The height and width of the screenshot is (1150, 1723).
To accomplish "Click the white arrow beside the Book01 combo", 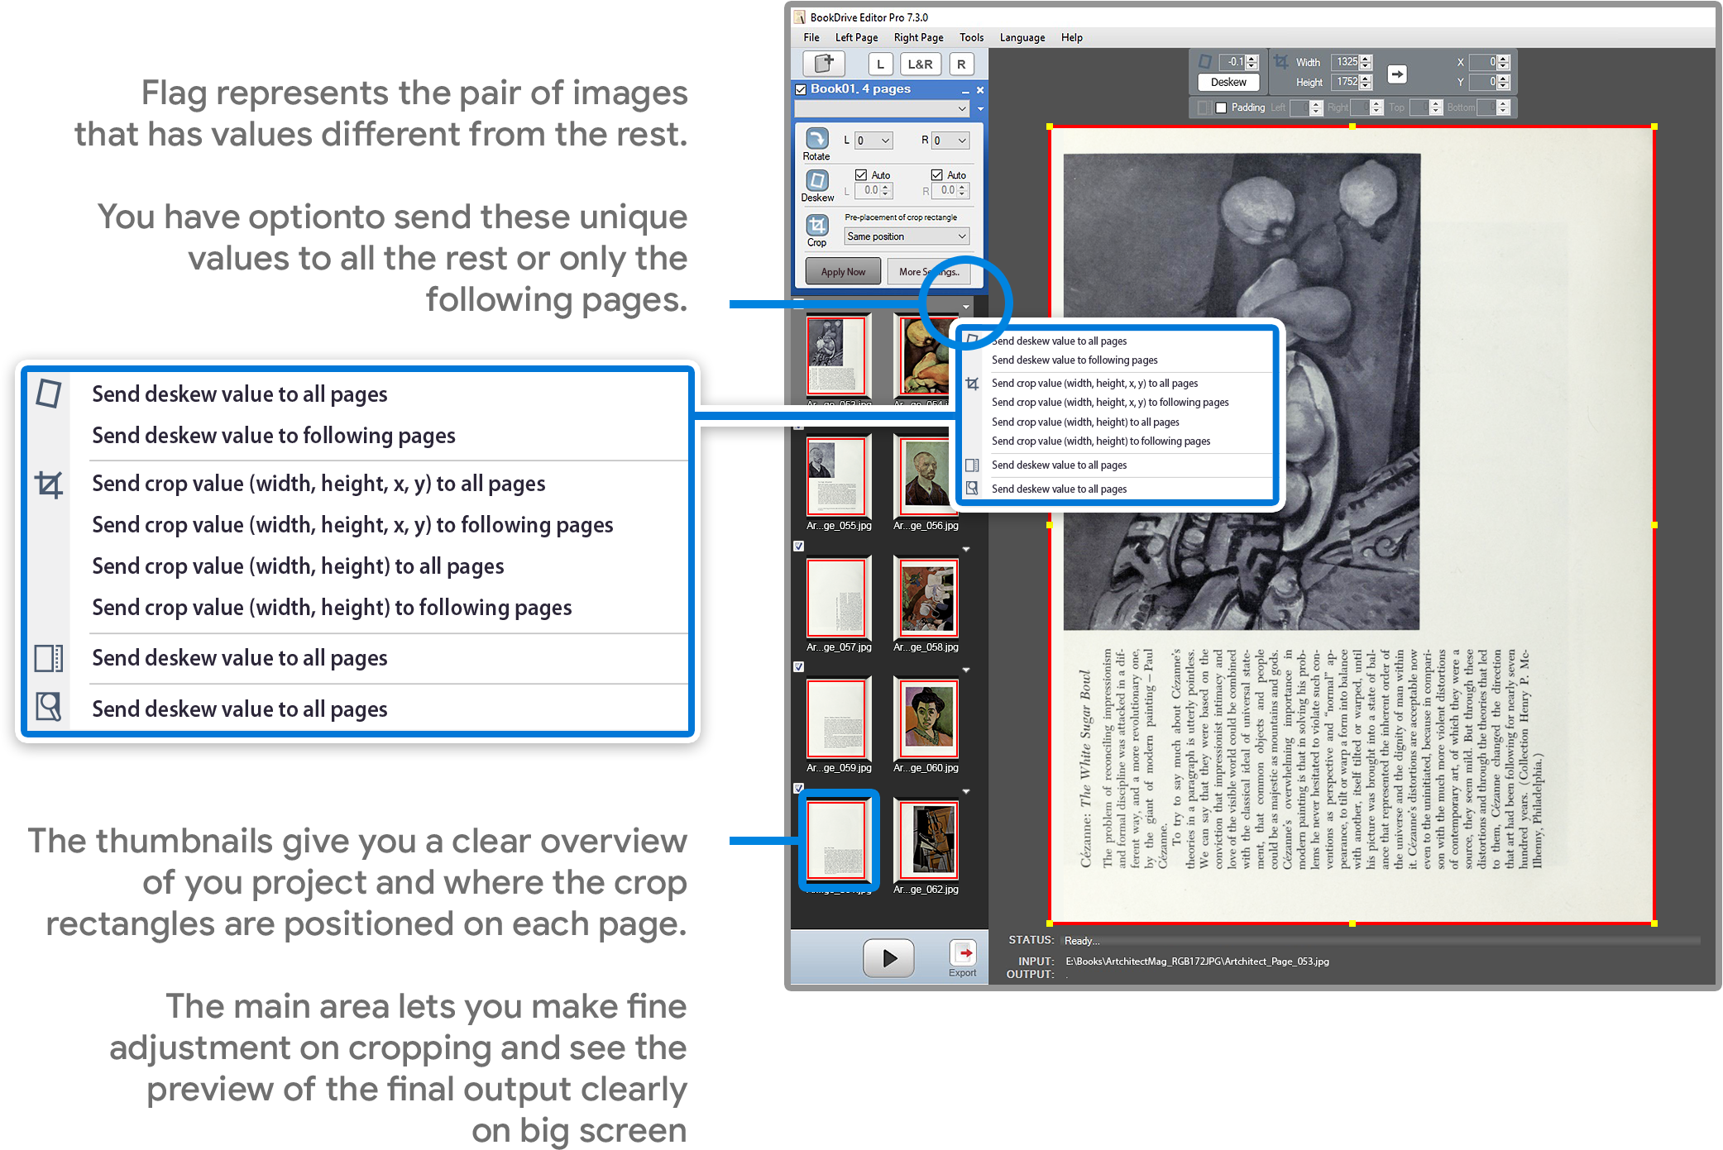I will [981, 109].
